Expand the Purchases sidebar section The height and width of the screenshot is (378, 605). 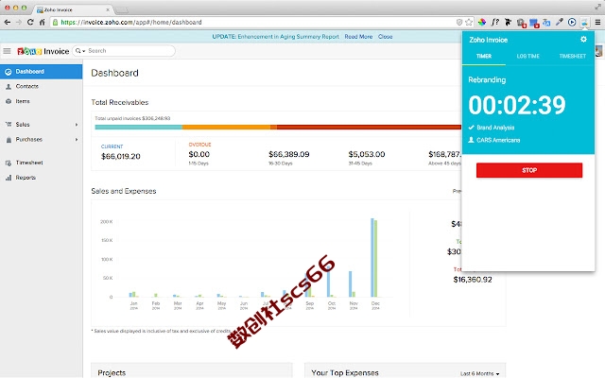click(x=41, y=140)
